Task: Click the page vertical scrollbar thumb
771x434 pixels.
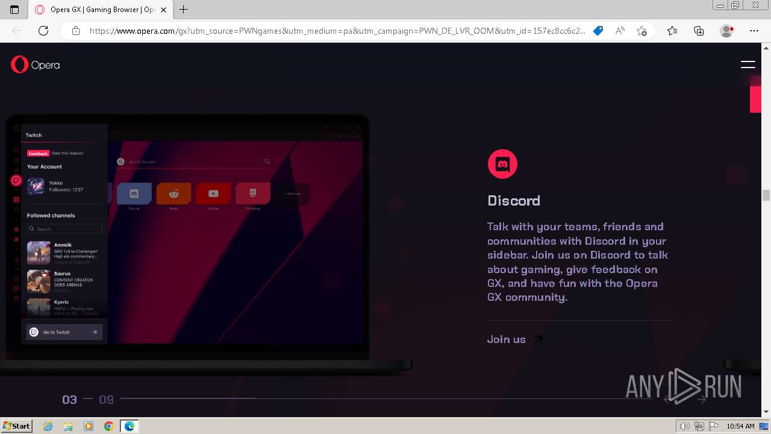Action: point(766,195)
